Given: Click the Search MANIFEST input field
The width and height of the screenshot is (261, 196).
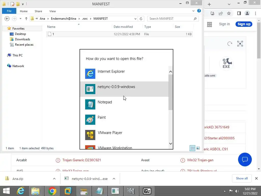Looking at the screenshot, I should pos(171,19).
